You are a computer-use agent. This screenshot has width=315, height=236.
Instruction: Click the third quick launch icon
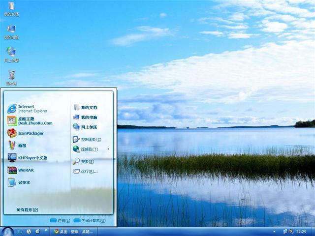point(37,232)
